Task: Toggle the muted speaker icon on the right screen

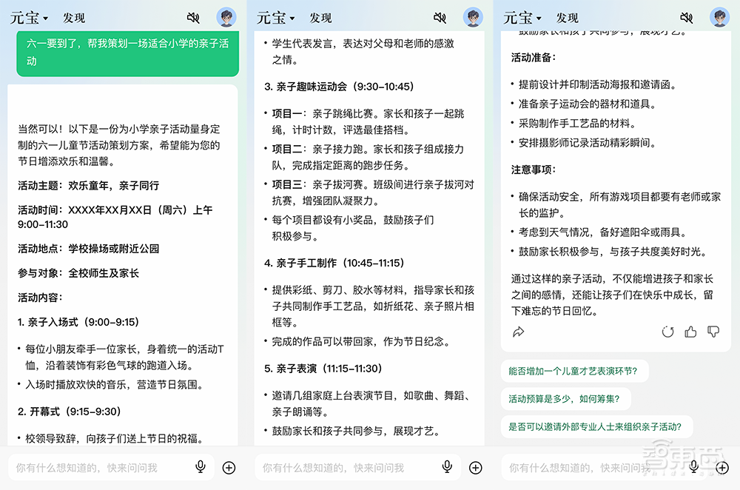Action: coord(687,17)
